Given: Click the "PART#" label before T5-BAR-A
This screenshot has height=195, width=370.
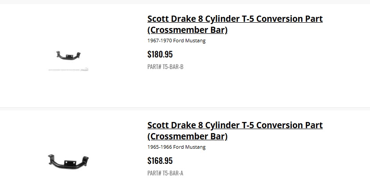Looking at the screenshot, I should (x=154, y=173).
